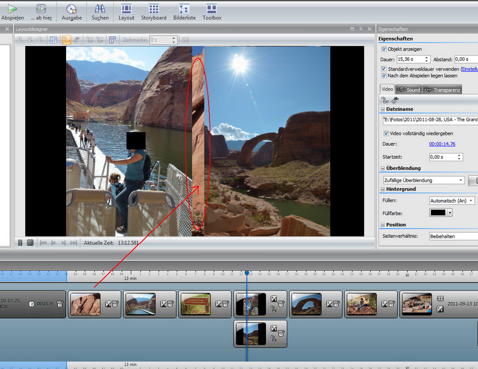The height and width of the screenshot is (369, 478).
Task: Open the Ausgabe output tool
Action: pos(71,12)
